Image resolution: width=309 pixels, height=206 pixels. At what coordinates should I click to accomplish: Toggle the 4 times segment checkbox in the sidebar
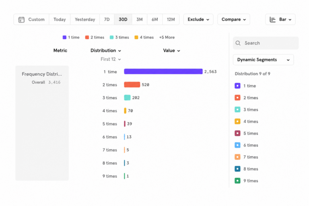pyautogui.click(x=237, y=121)
